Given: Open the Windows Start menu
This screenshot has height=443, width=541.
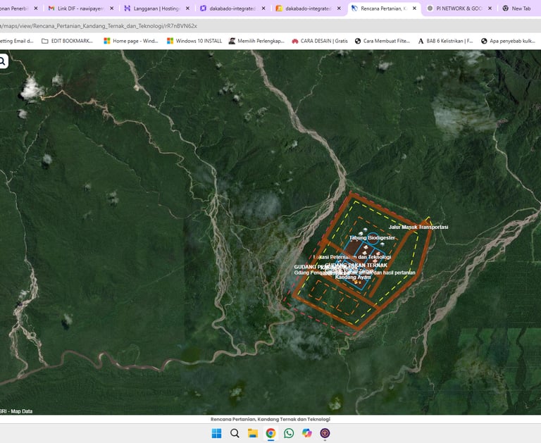Looking at the screenshot, I should tap(216, 433).
